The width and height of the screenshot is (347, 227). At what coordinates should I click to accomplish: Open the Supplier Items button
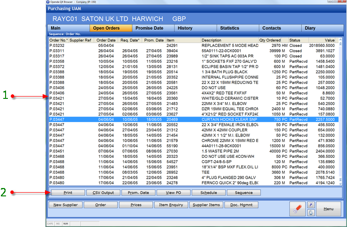[206, 205]
